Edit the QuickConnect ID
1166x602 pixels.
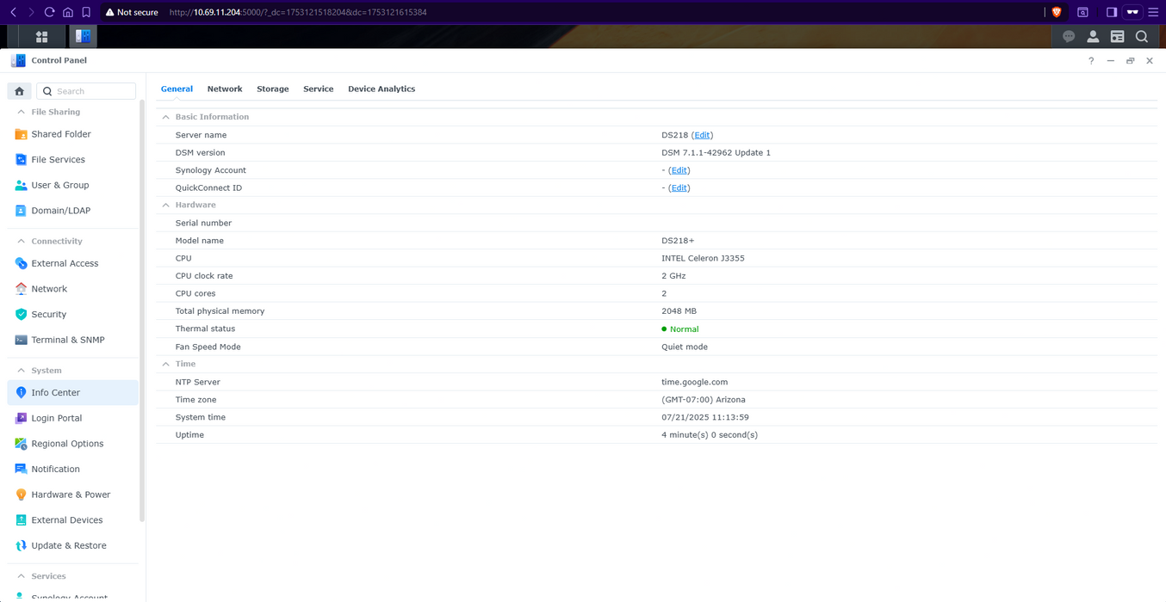click(x=679, y=187)
